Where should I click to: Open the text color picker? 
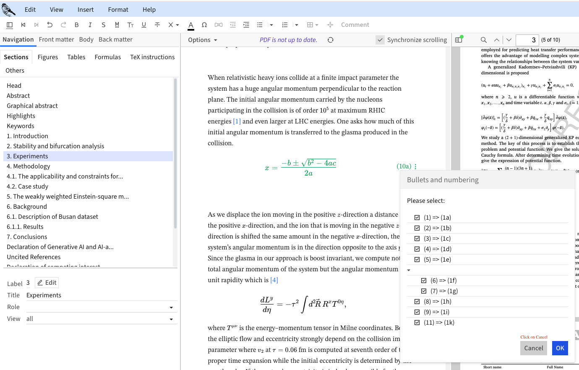click(191, 25)
